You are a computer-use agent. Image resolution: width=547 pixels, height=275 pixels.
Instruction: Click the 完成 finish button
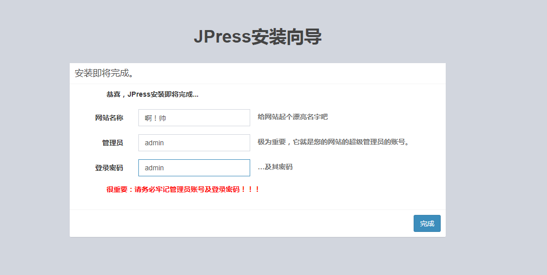pyautogui.click(x=427, y=223)
